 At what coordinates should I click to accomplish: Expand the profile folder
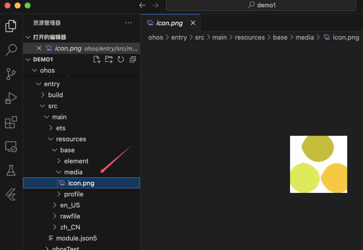tap(81, 194)
